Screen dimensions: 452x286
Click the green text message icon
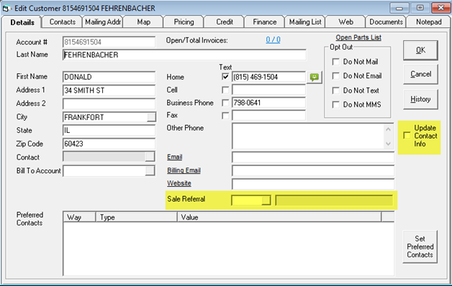(x=315, y=77)
